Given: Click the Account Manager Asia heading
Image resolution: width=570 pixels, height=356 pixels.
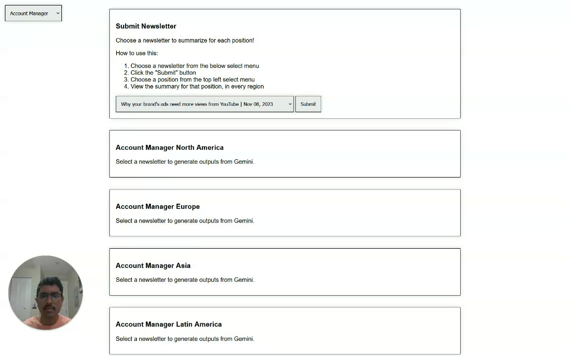Looking at the screenshot, I should point(153,266).
